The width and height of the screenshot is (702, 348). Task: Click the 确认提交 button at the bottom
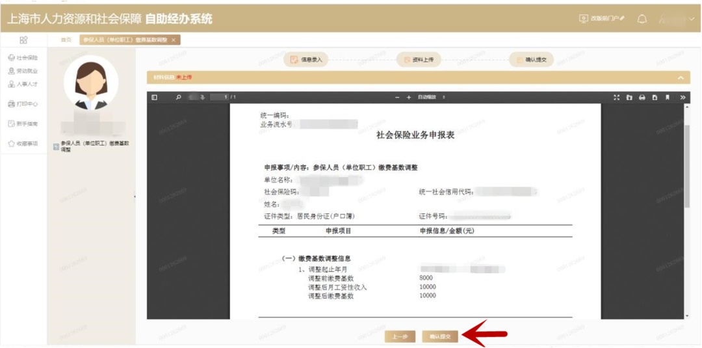click(440, 336)
